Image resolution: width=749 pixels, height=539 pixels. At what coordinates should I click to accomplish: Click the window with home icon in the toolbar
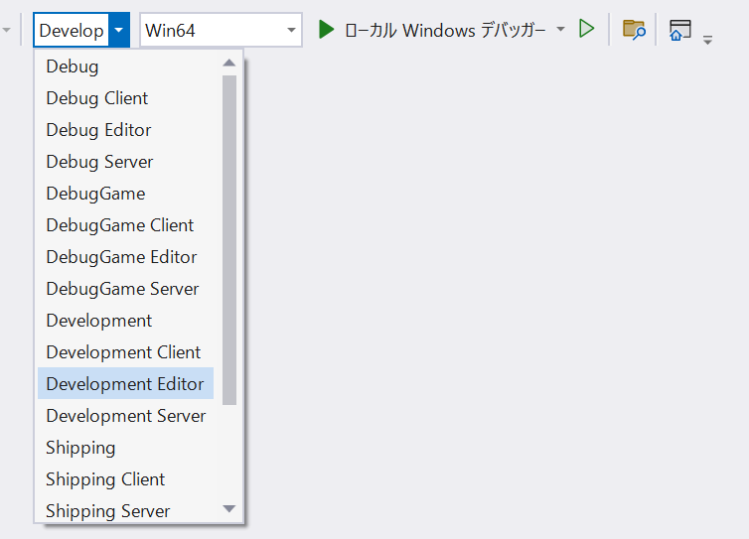coord(680,30)
